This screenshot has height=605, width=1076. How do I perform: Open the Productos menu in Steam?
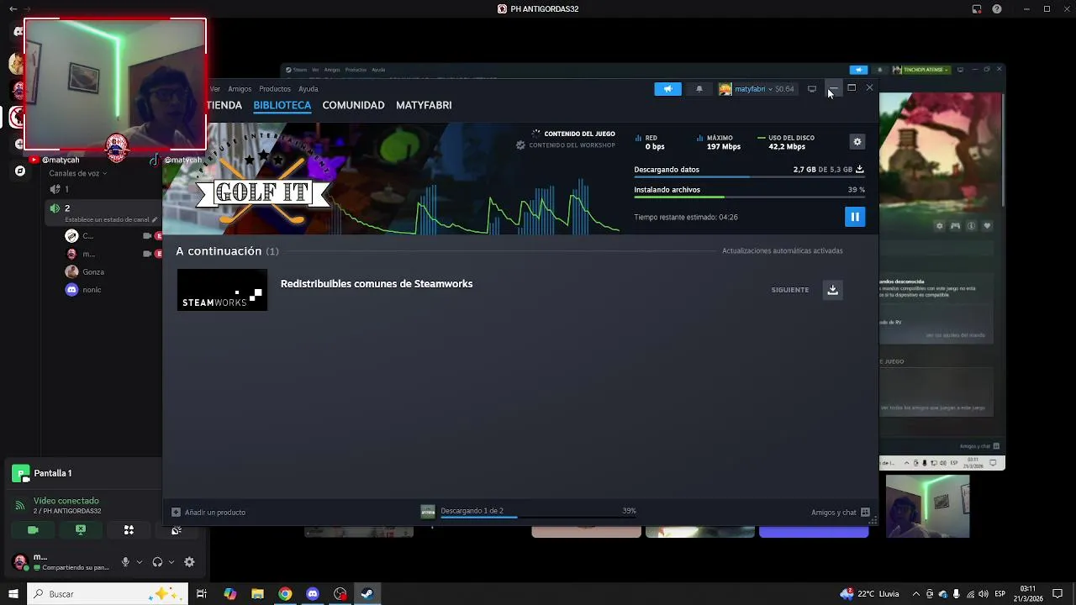pyautogui.click(x=275, y=89)
